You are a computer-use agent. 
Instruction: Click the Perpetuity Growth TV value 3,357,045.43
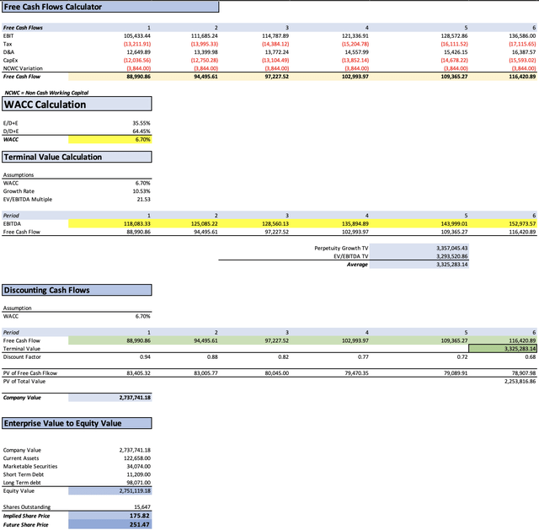[x=451, y=249]
